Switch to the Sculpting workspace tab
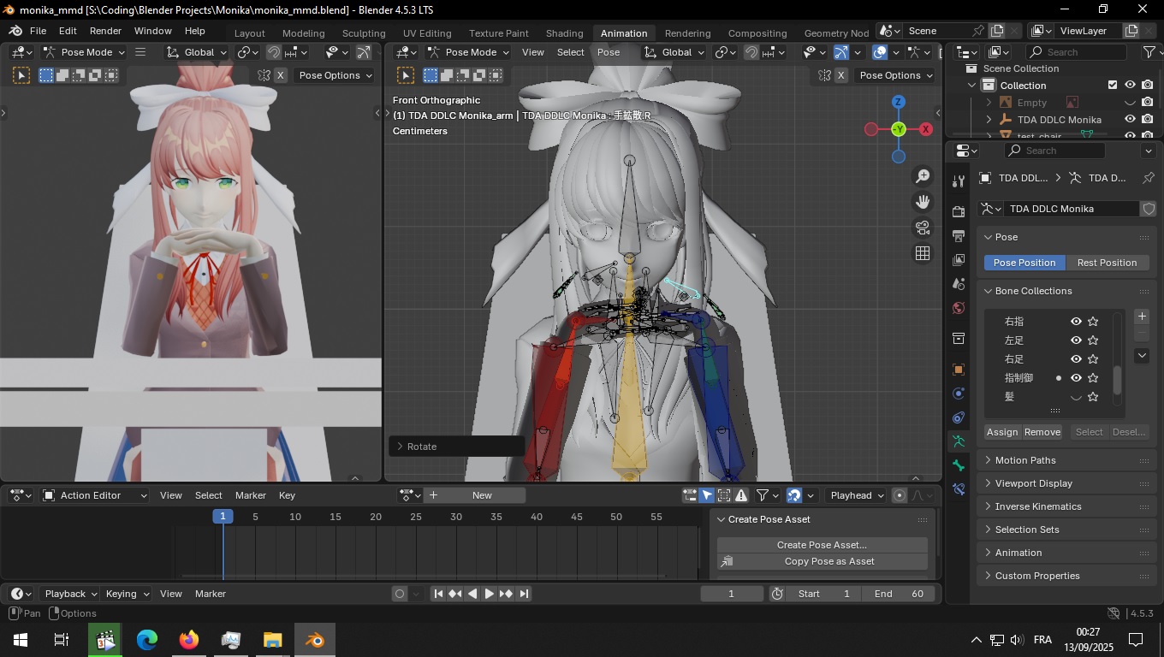 point(364,33)
